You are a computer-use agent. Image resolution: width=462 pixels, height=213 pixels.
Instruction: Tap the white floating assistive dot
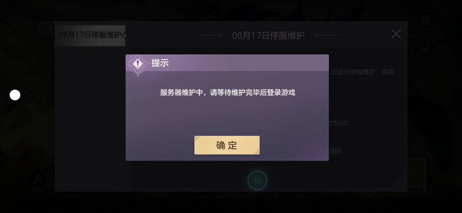pos(15,95)
